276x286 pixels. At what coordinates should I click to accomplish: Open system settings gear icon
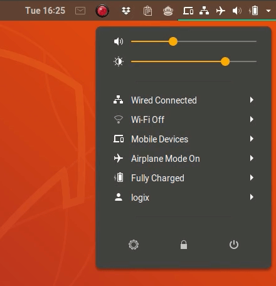click(134, 245)
